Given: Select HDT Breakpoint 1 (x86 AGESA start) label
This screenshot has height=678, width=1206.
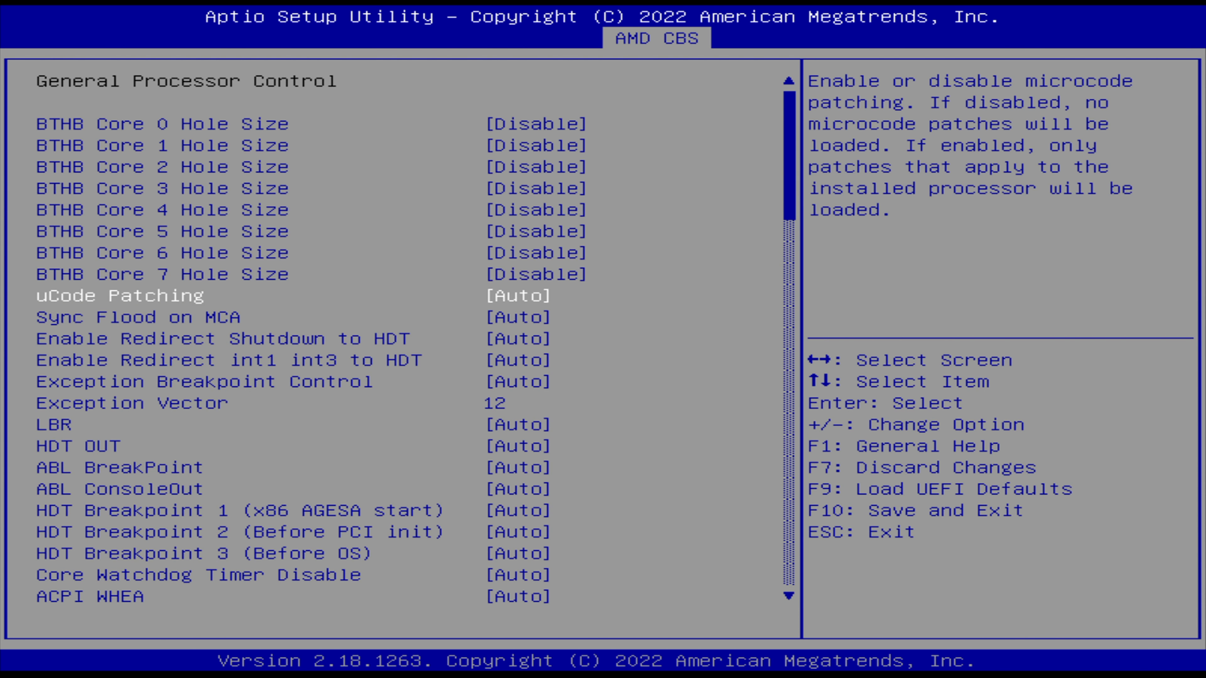Looking at the screenshot, I should 240,510.
